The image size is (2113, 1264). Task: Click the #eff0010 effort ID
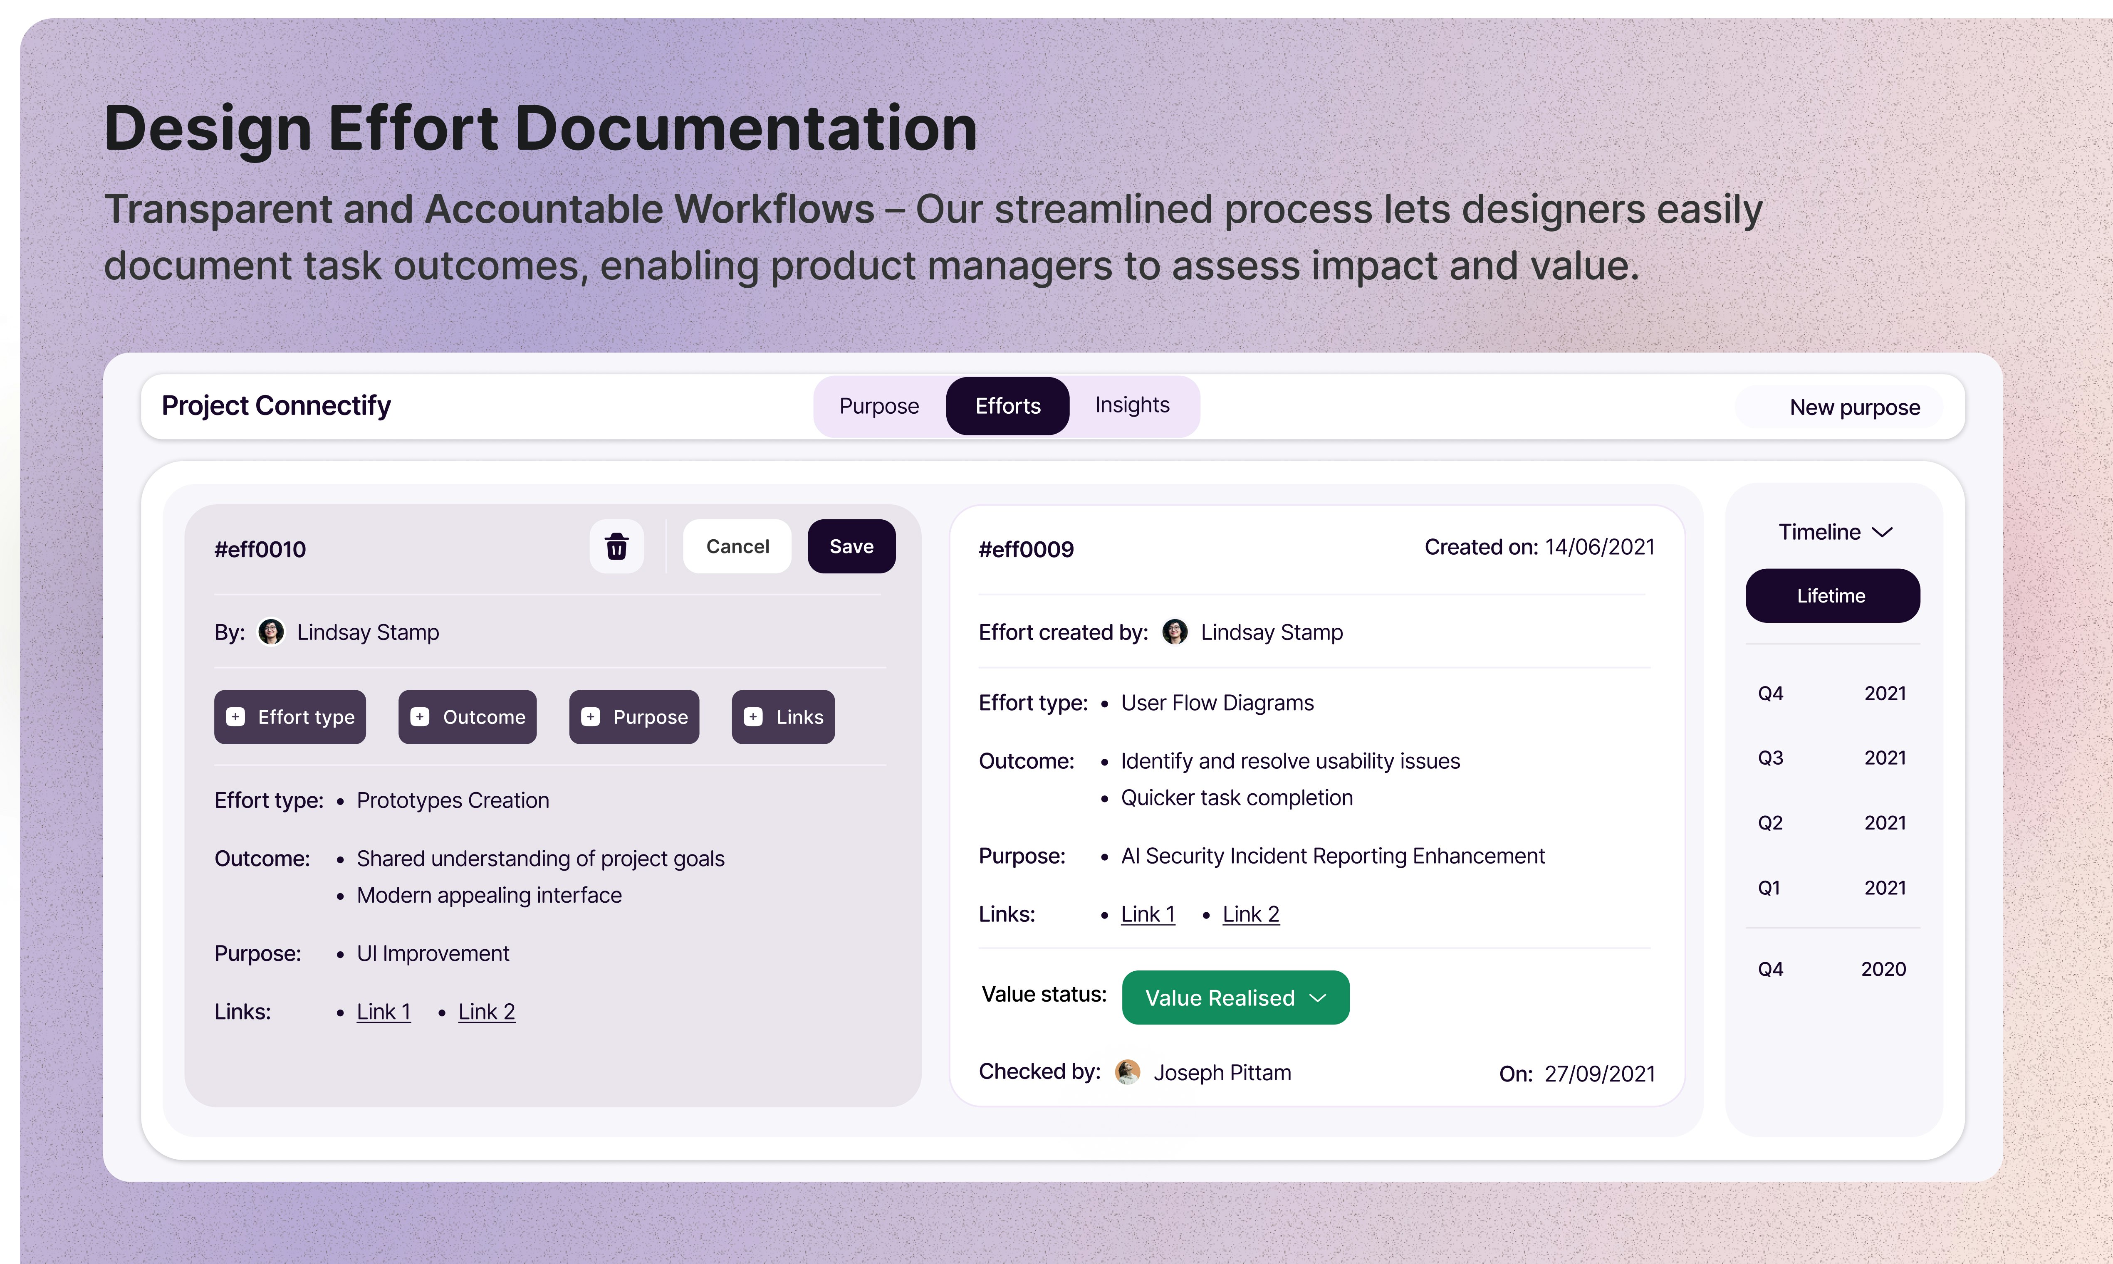point(260,549)
